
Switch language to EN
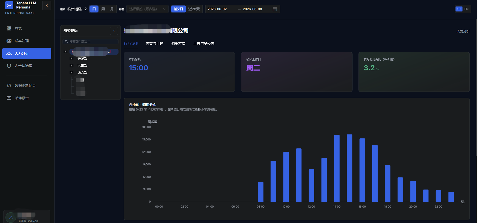click(466, 9)
